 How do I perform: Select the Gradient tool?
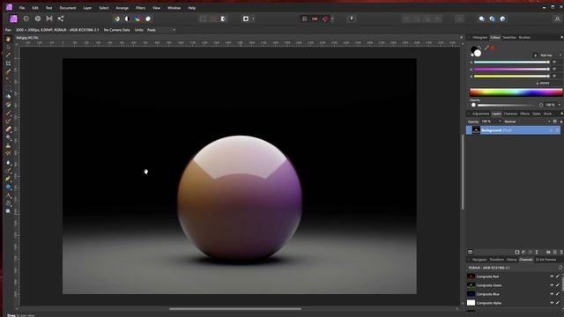coord(8,105)
